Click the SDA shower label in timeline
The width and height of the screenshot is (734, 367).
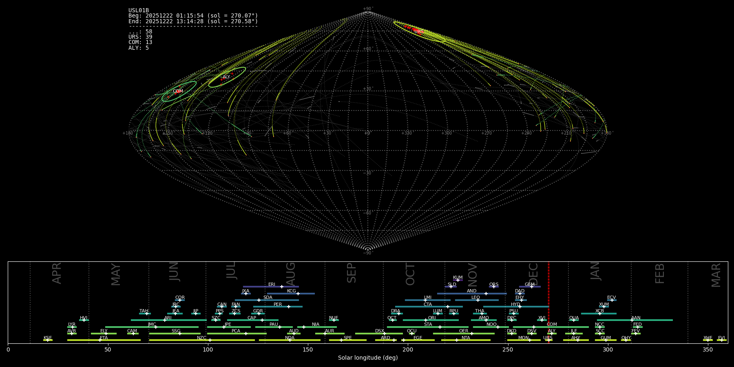(x=268, y=298)
